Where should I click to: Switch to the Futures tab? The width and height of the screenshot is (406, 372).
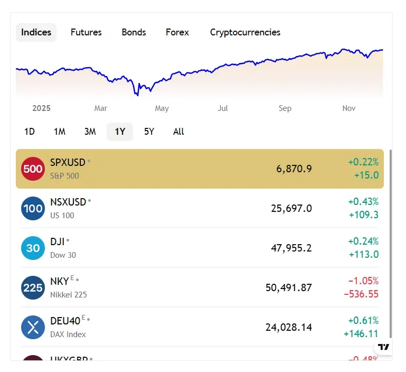(86, 32)
